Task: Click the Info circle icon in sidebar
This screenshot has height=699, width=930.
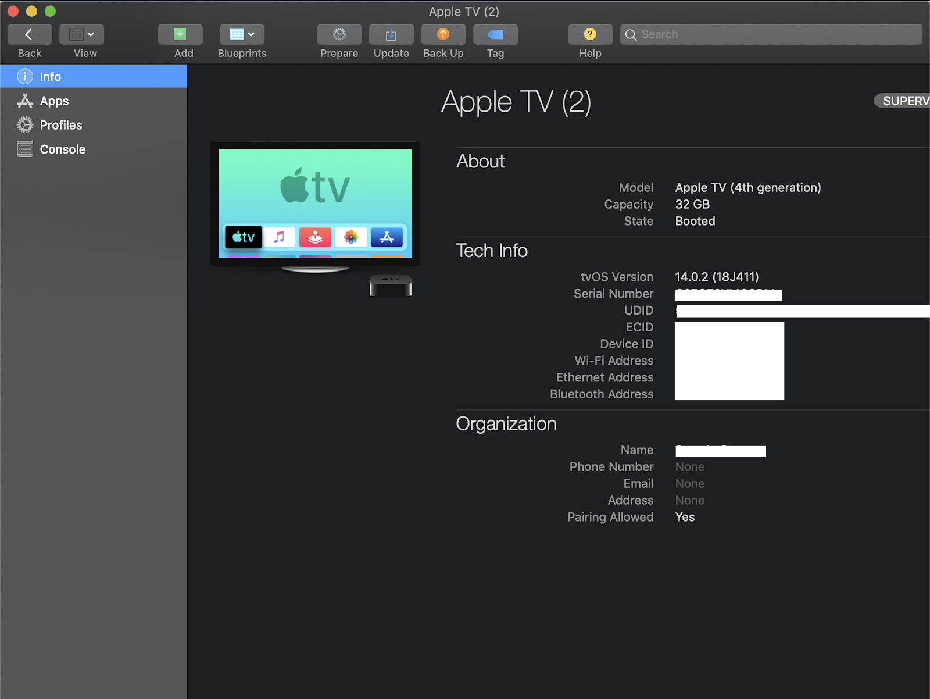Action: [25, 76]
